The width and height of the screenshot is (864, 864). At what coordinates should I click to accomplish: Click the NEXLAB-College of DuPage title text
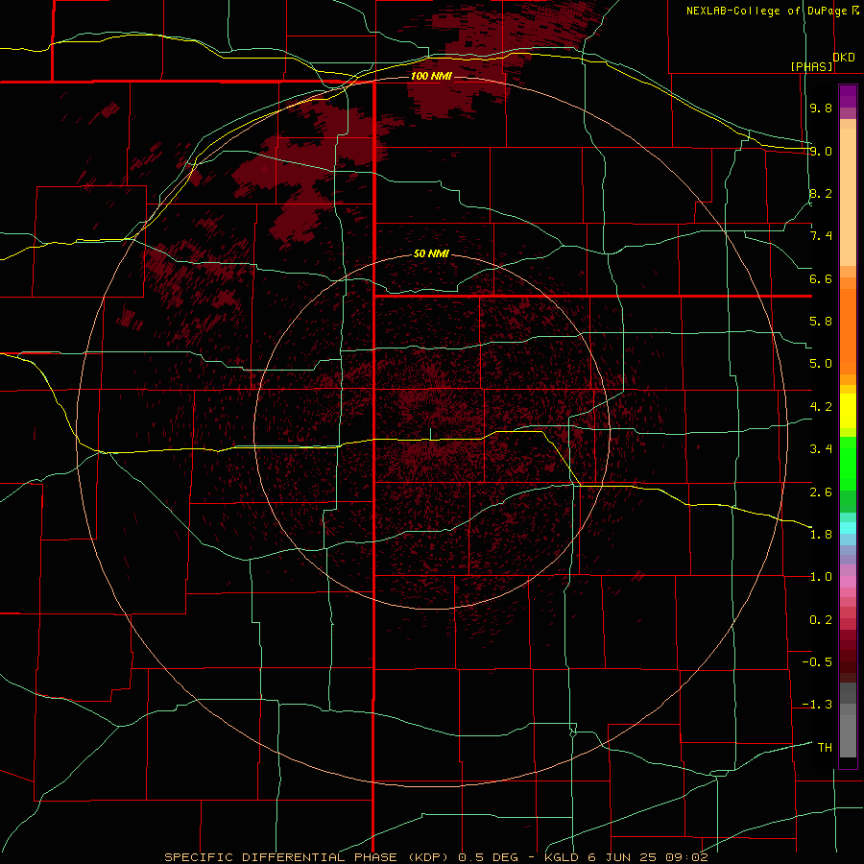768,11
